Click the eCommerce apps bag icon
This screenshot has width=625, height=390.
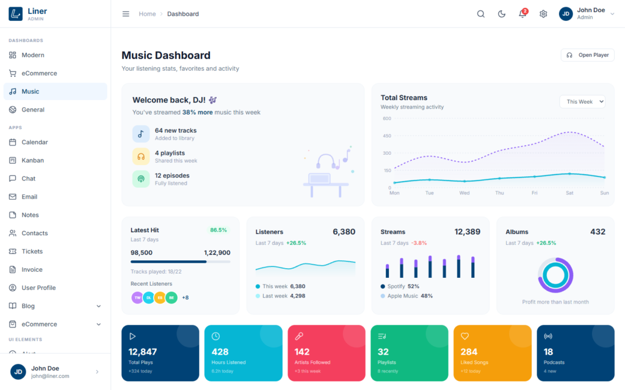click(x=13, y=324)
